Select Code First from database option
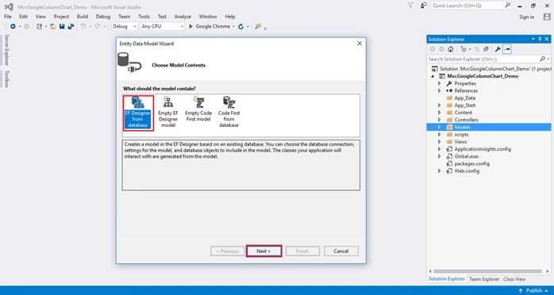 pos(229,113)
